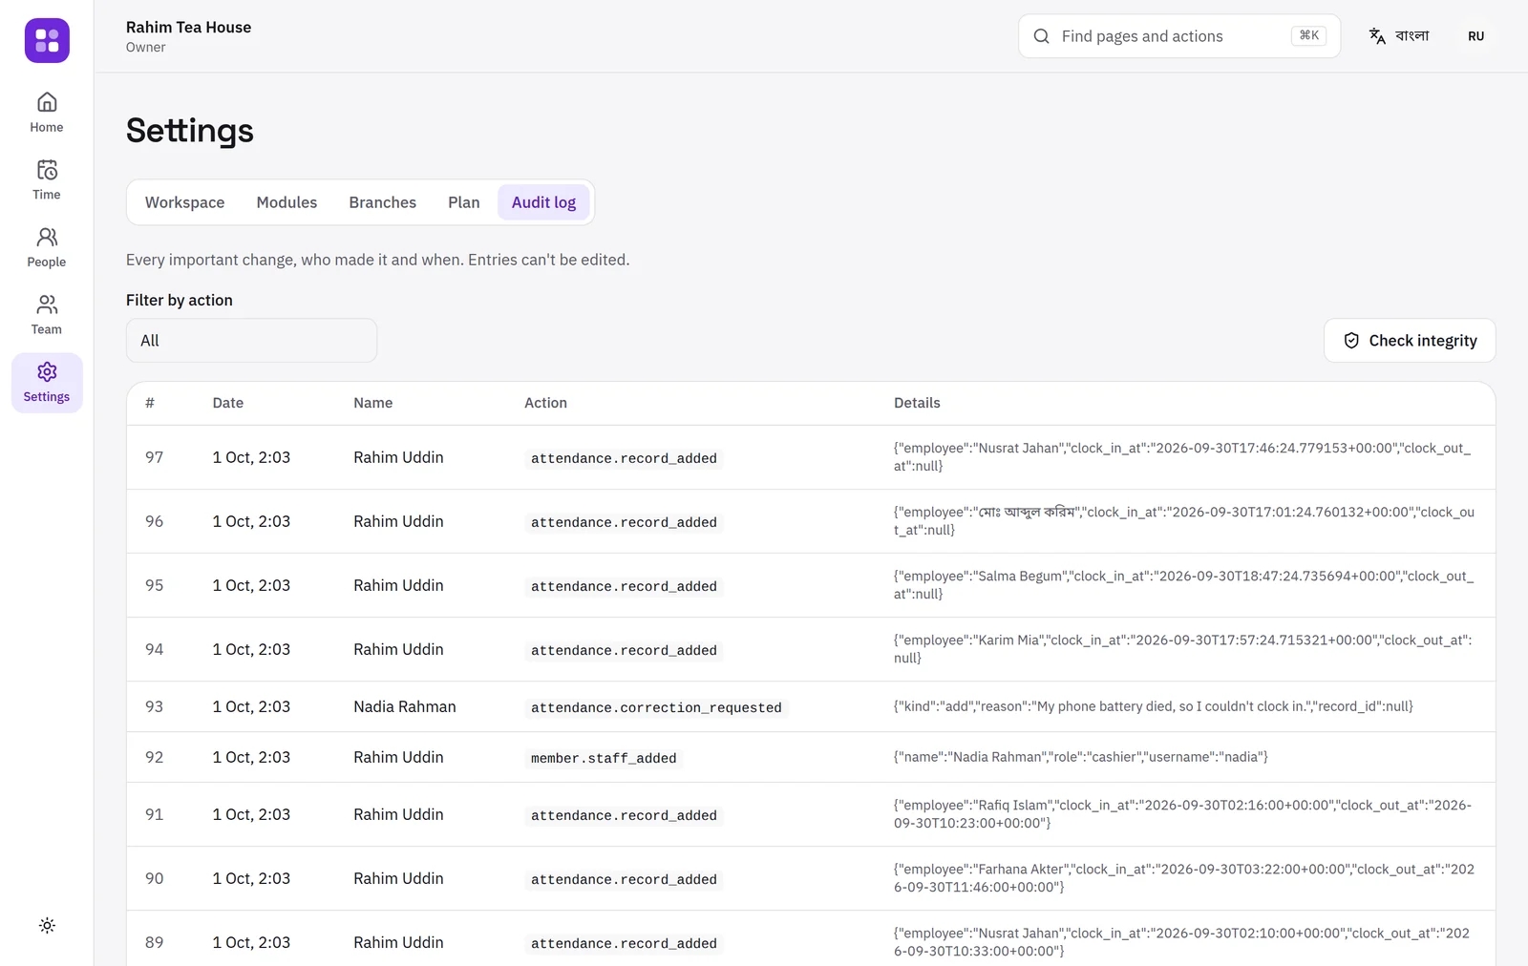This screenshot has width=1528, height=966.
Task: Click details for Salma Begum clock-in
Action: tap(1184, 585)
